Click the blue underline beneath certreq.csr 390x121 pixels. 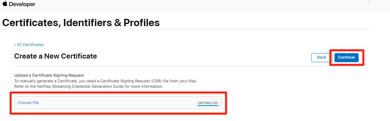208,105
